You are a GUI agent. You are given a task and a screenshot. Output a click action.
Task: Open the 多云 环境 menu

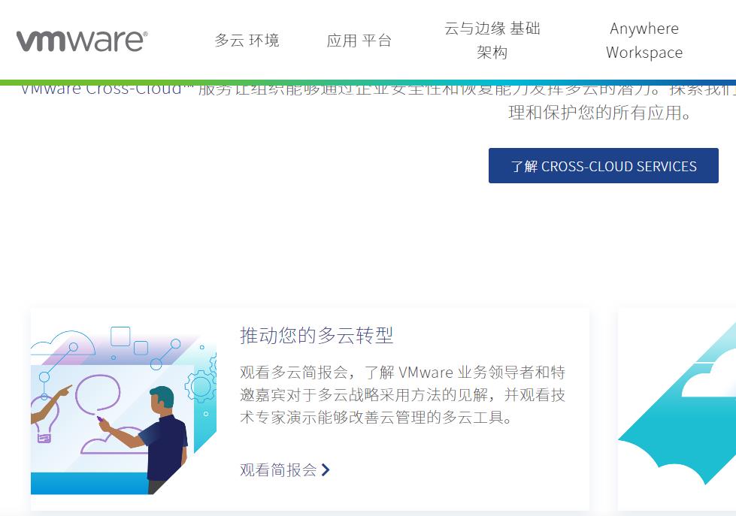coord(247,41)
